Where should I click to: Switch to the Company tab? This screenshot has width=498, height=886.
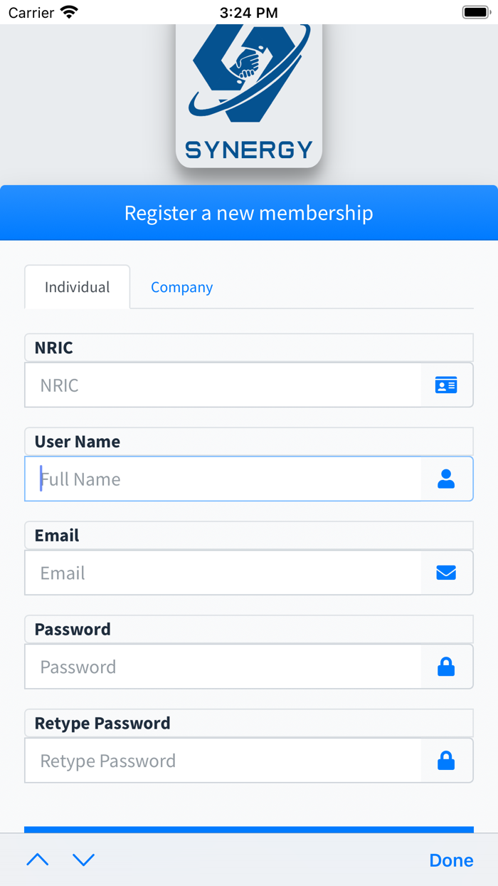181,286
